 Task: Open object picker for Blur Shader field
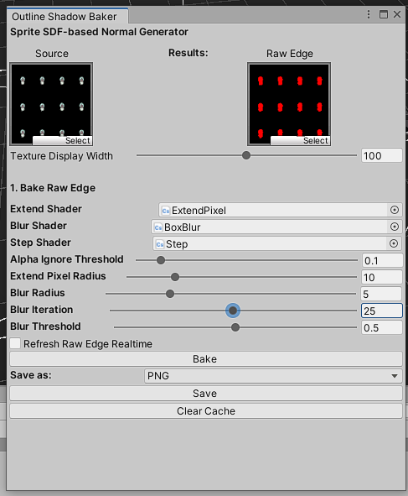(x=394, y=227)
